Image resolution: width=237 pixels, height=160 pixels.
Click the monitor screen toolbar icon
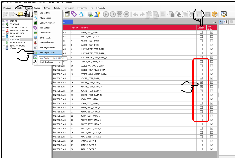tap(224, 14)
